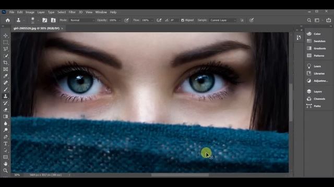The image size is (334, 187).
Task: Select the Quick Selection tool
Action: click(x=6, y=56)
